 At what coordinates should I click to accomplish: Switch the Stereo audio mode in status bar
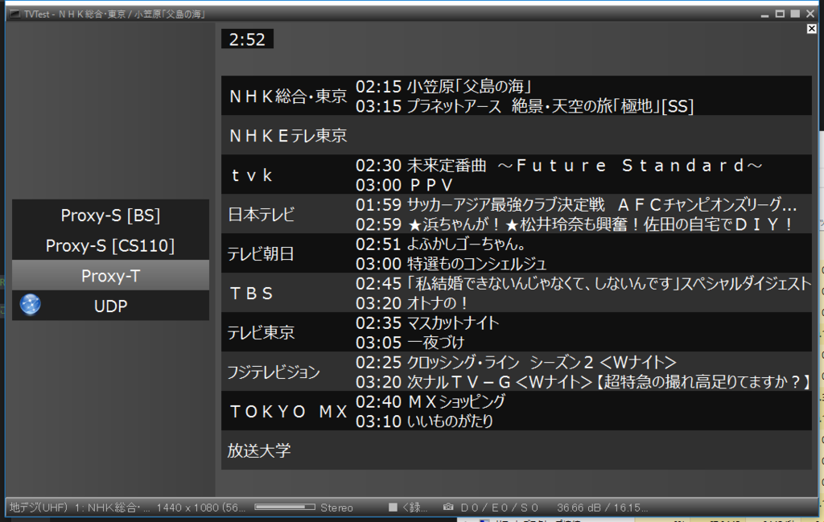(x=337, y=508)
